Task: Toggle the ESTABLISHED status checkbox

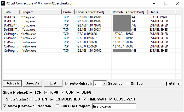Action: tap(52, 99)
